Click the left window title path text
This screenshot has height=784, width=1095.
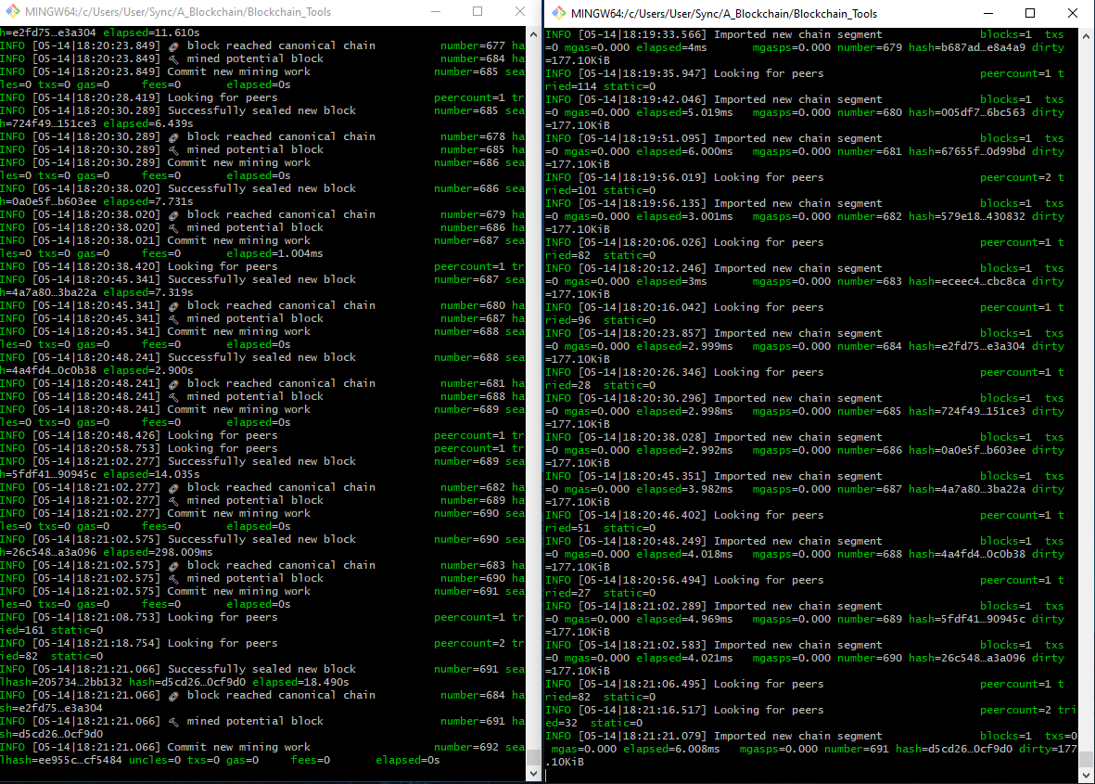tap(178, 12)
